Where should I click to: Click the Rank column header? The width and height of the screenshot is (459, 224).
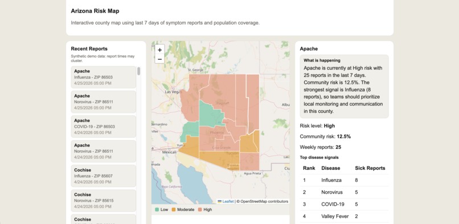(309, 168)
